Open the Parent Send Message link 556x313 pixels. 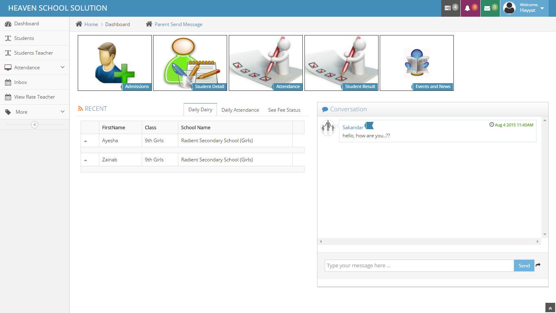point(178,24)
